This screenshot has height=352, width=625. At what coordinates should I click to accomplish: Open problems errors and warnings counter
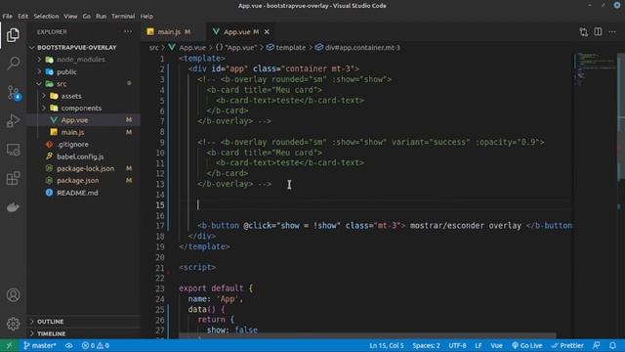(96, 345)
